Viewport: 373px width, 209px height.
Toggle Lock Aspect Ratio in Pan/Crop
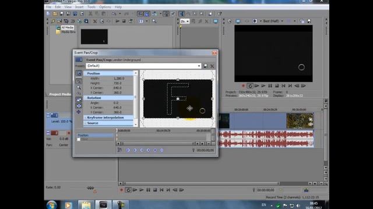[79, 100]
